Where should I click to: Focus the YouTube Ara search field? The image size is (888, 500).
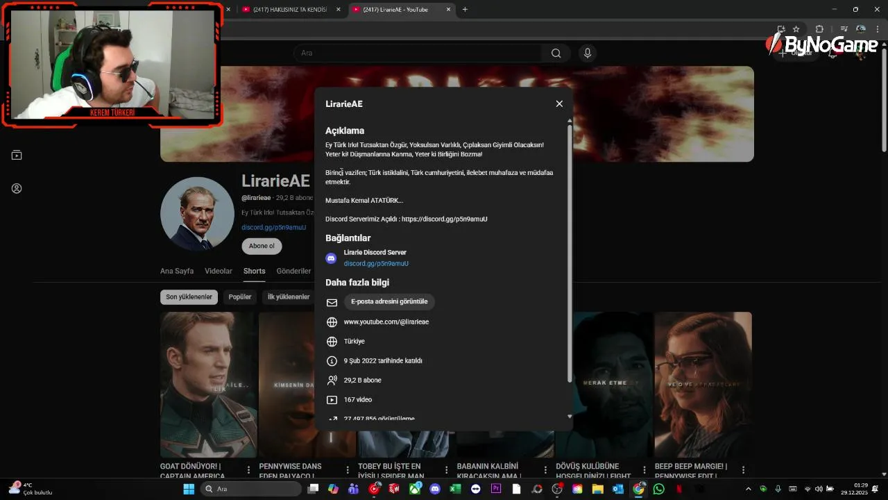tap(418, 53)
